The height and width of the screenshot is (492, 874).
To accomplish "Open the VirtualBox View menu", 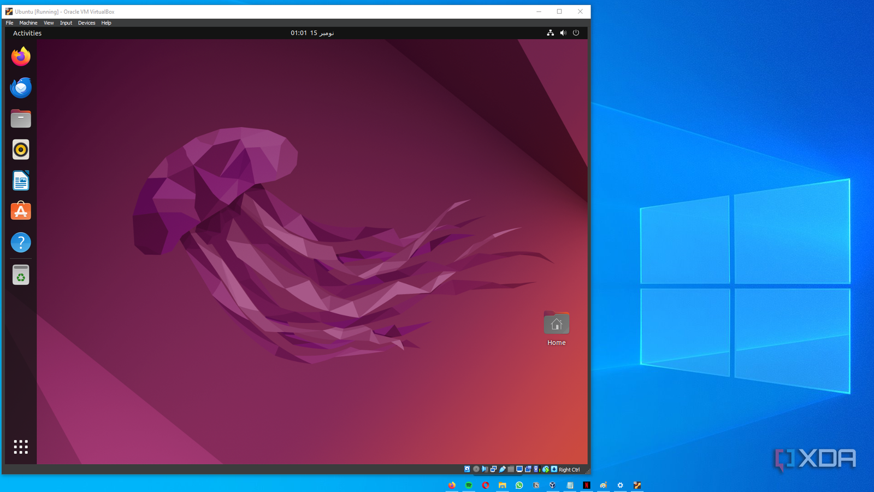I will (49, 23).
